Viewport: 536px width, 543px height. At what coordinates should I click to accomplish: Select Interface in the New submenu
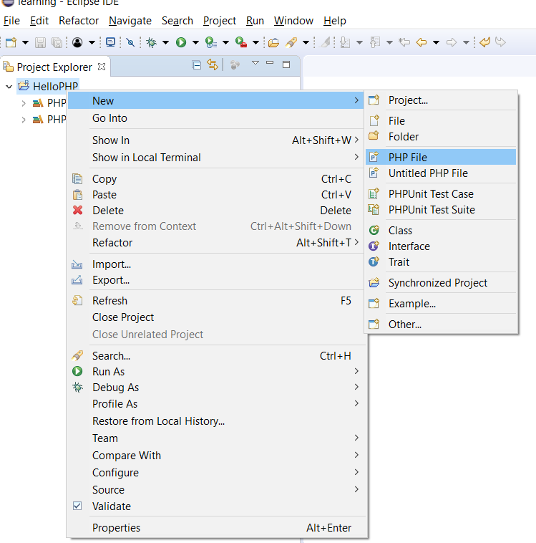[441, 246]
